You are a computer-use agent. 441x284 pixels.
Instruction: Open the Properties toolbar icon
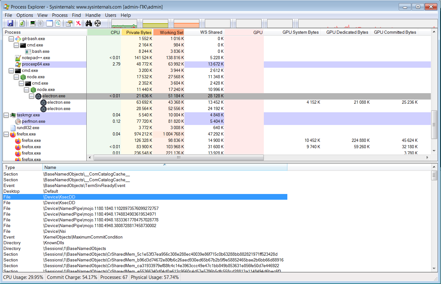point(69,23)
